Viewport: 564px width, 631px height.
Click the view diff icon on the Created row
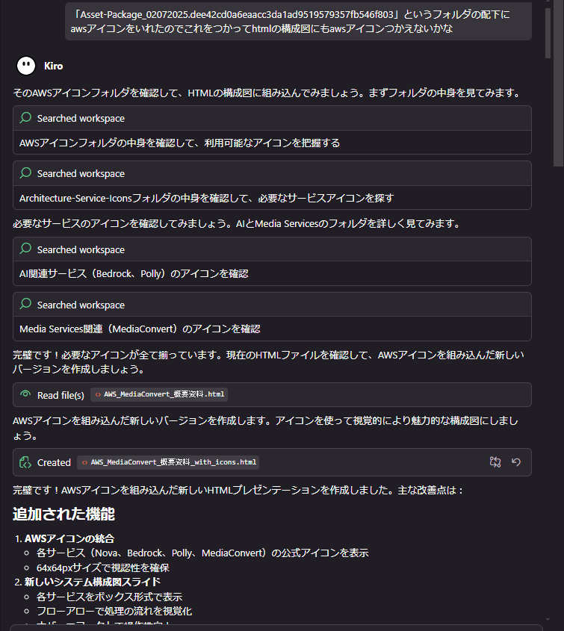(495, 462)
